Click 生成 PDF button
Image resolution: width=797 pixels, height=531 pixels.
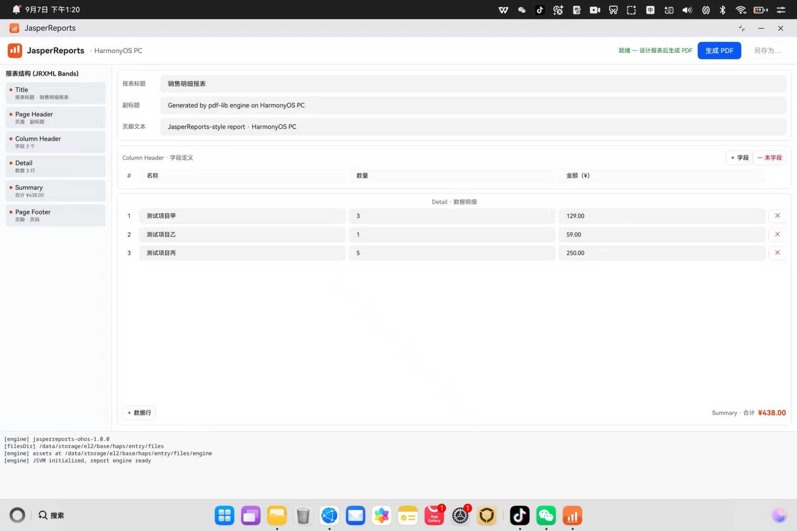click(x=719, y=51)
